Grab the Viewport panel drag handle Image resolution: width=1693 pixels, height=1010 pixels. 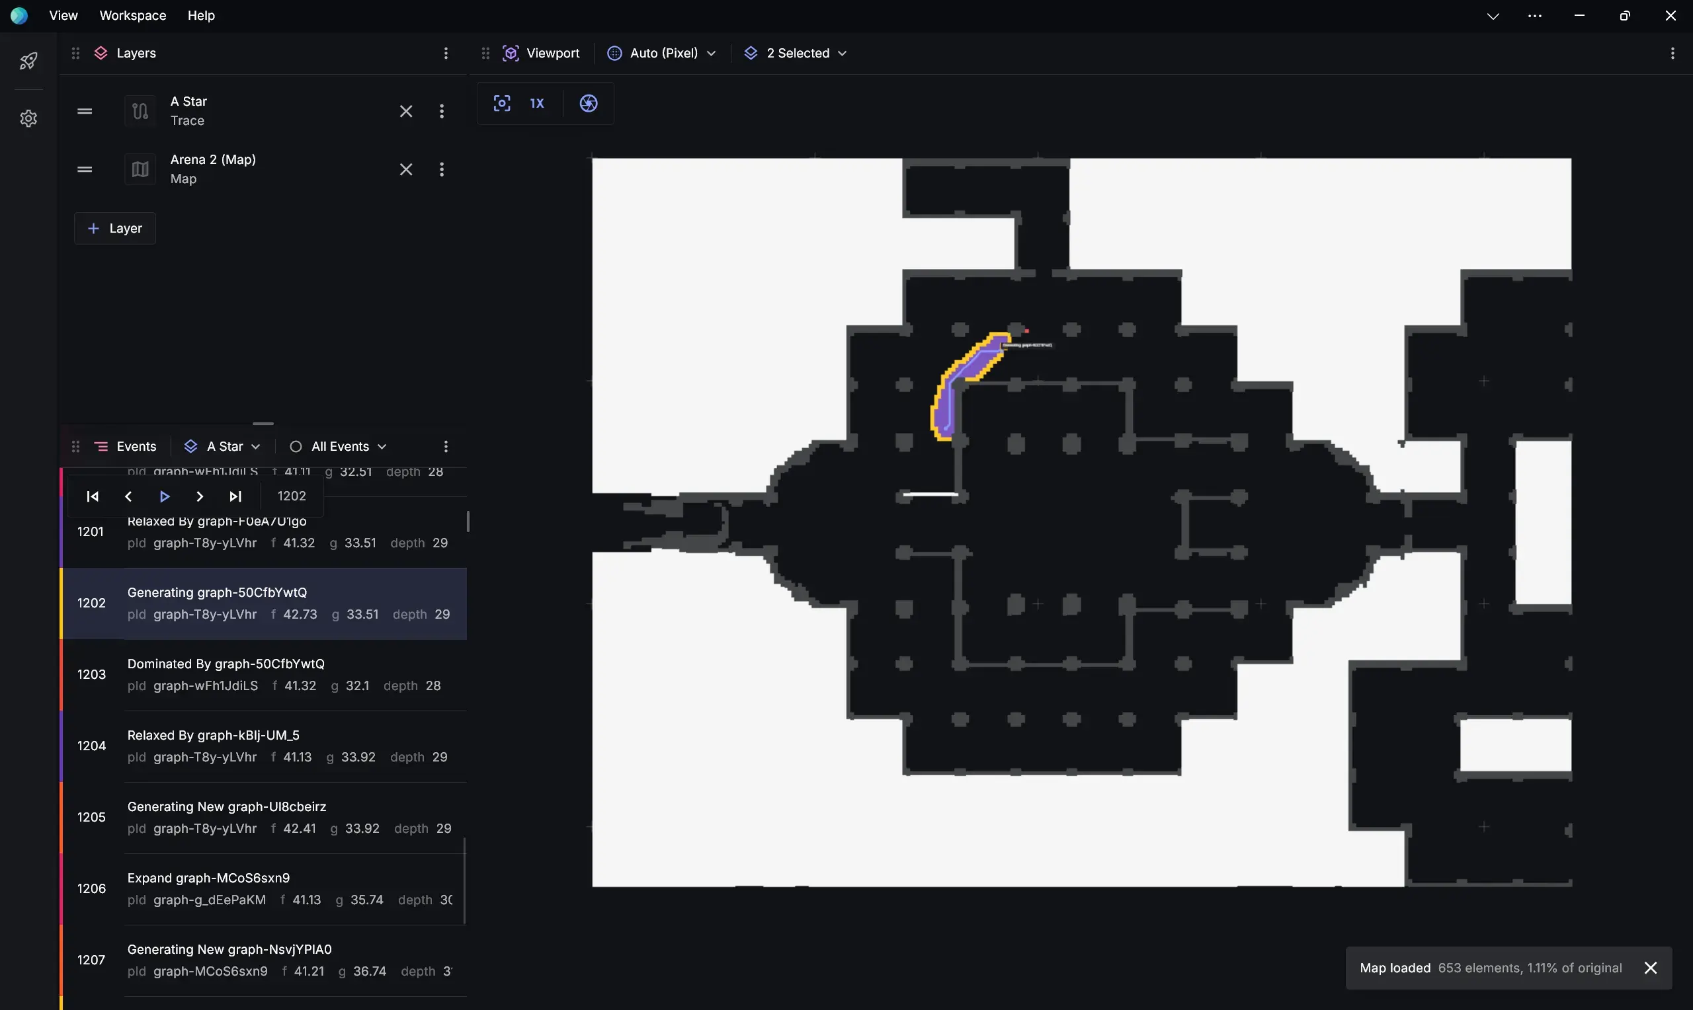click(485, 53)
